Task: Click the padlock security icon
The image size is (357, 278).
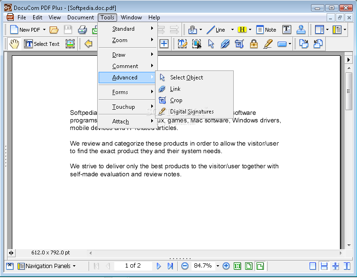Action: point(254,43)
